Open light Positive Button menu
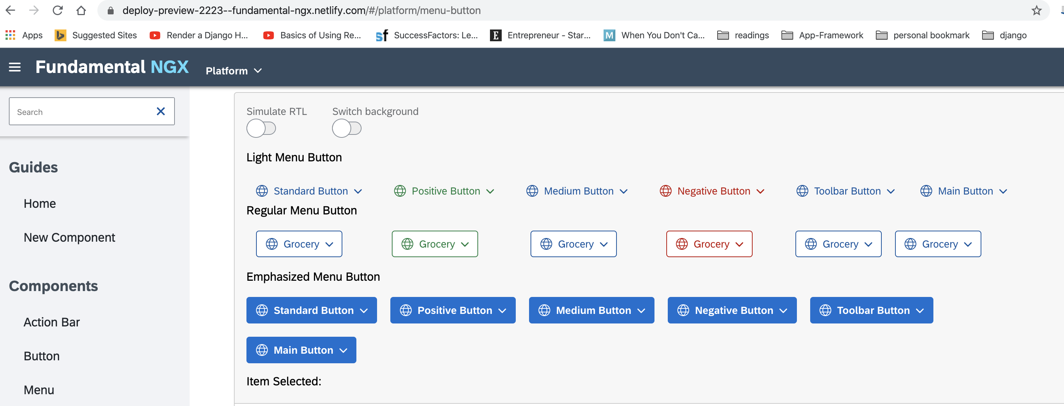Image resolution: width=1064 pixels, height=406 pixels. click(445, 191)
